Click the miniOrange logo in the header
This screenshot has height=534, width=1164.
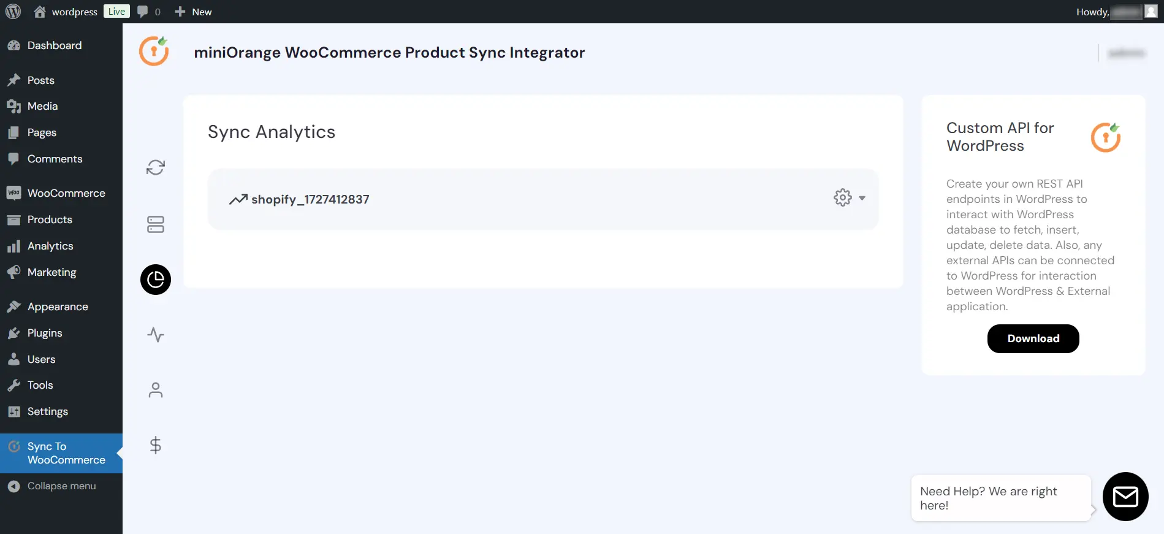(154, 51)
